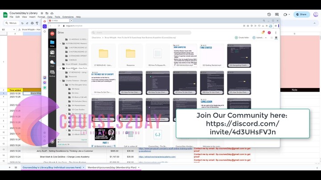Open the MEGA Drive sidebar icon
The height and width of the screenshot is (180, 321).
click(x=52, y=43)
